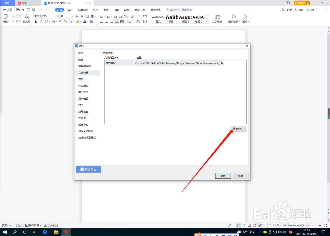This screenshot has height=236, width=330.
Task: Click Windows Start button on taskbar
Action: (x=5, y=232)
